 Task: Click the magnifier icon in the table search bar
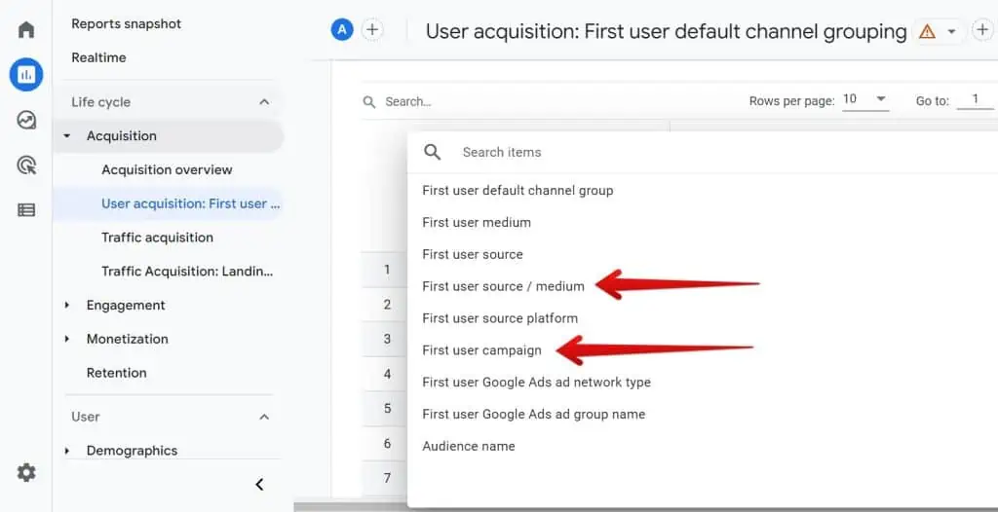pyautogui.click(x=369, y=102)
